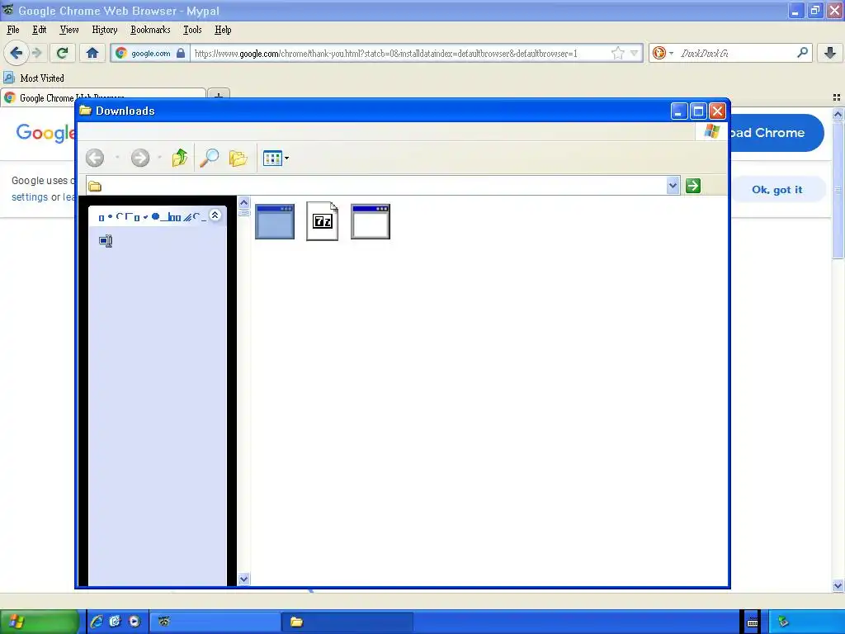The image size is (845, 634).
Task: Click the Windows flag logo in Downloads window
Action: click(711, 131)
